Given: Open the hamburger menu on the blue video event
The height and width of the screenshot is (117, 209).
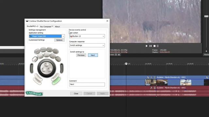Looking at the screenshot, I should click(x=154, y=77).
